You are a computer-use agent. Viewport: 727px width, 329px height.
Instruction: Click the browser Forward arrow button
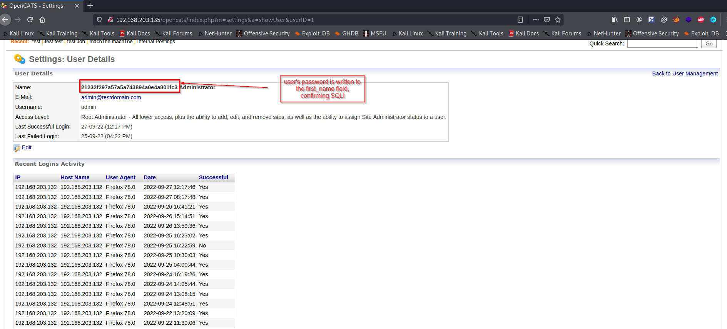(x=18, y=20)
